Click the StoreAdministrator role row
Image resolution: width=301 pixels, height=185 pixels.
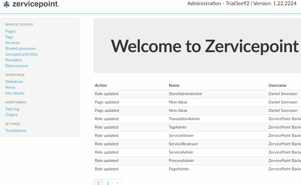pos(185,94)
